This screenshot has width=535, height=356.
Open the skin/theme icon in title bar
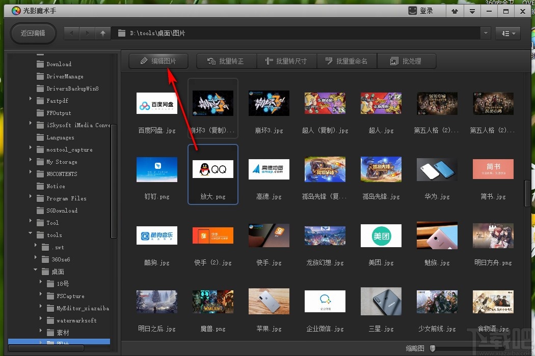(455, 11)
